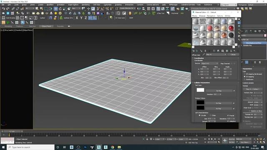
Task: Restrict to XY plane button
Action: pyautogui.click(x=91, y=18)
